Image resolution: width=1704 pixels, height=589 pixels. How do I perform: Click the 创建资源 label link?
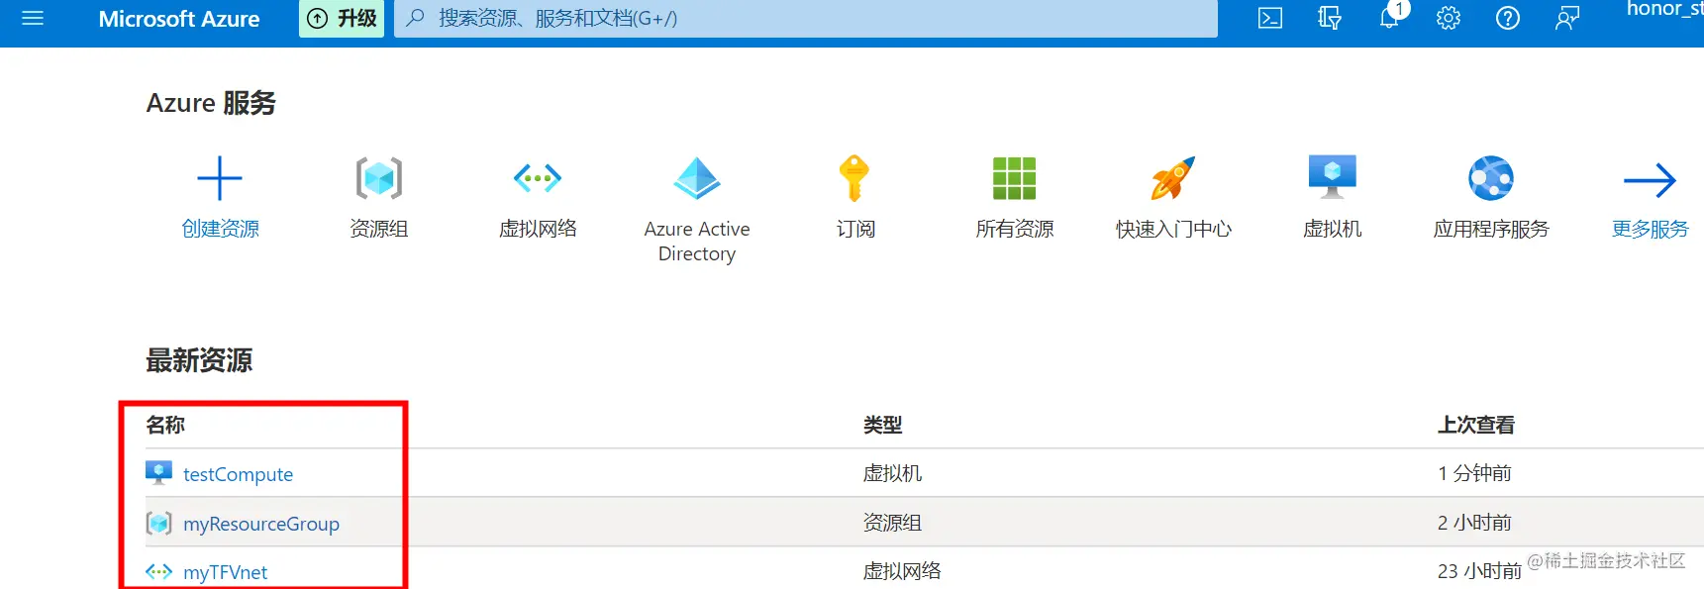point(220,229)
